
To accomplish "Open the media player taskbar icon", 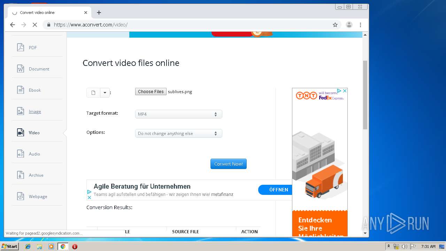I will (x=51, y=246).
